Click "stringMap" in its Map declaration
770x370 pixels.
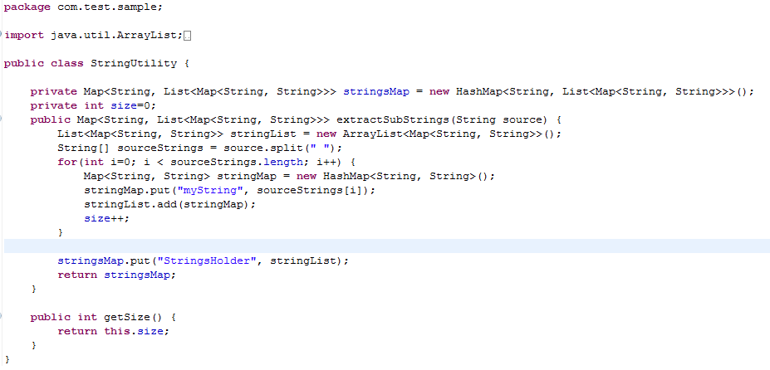247,176
